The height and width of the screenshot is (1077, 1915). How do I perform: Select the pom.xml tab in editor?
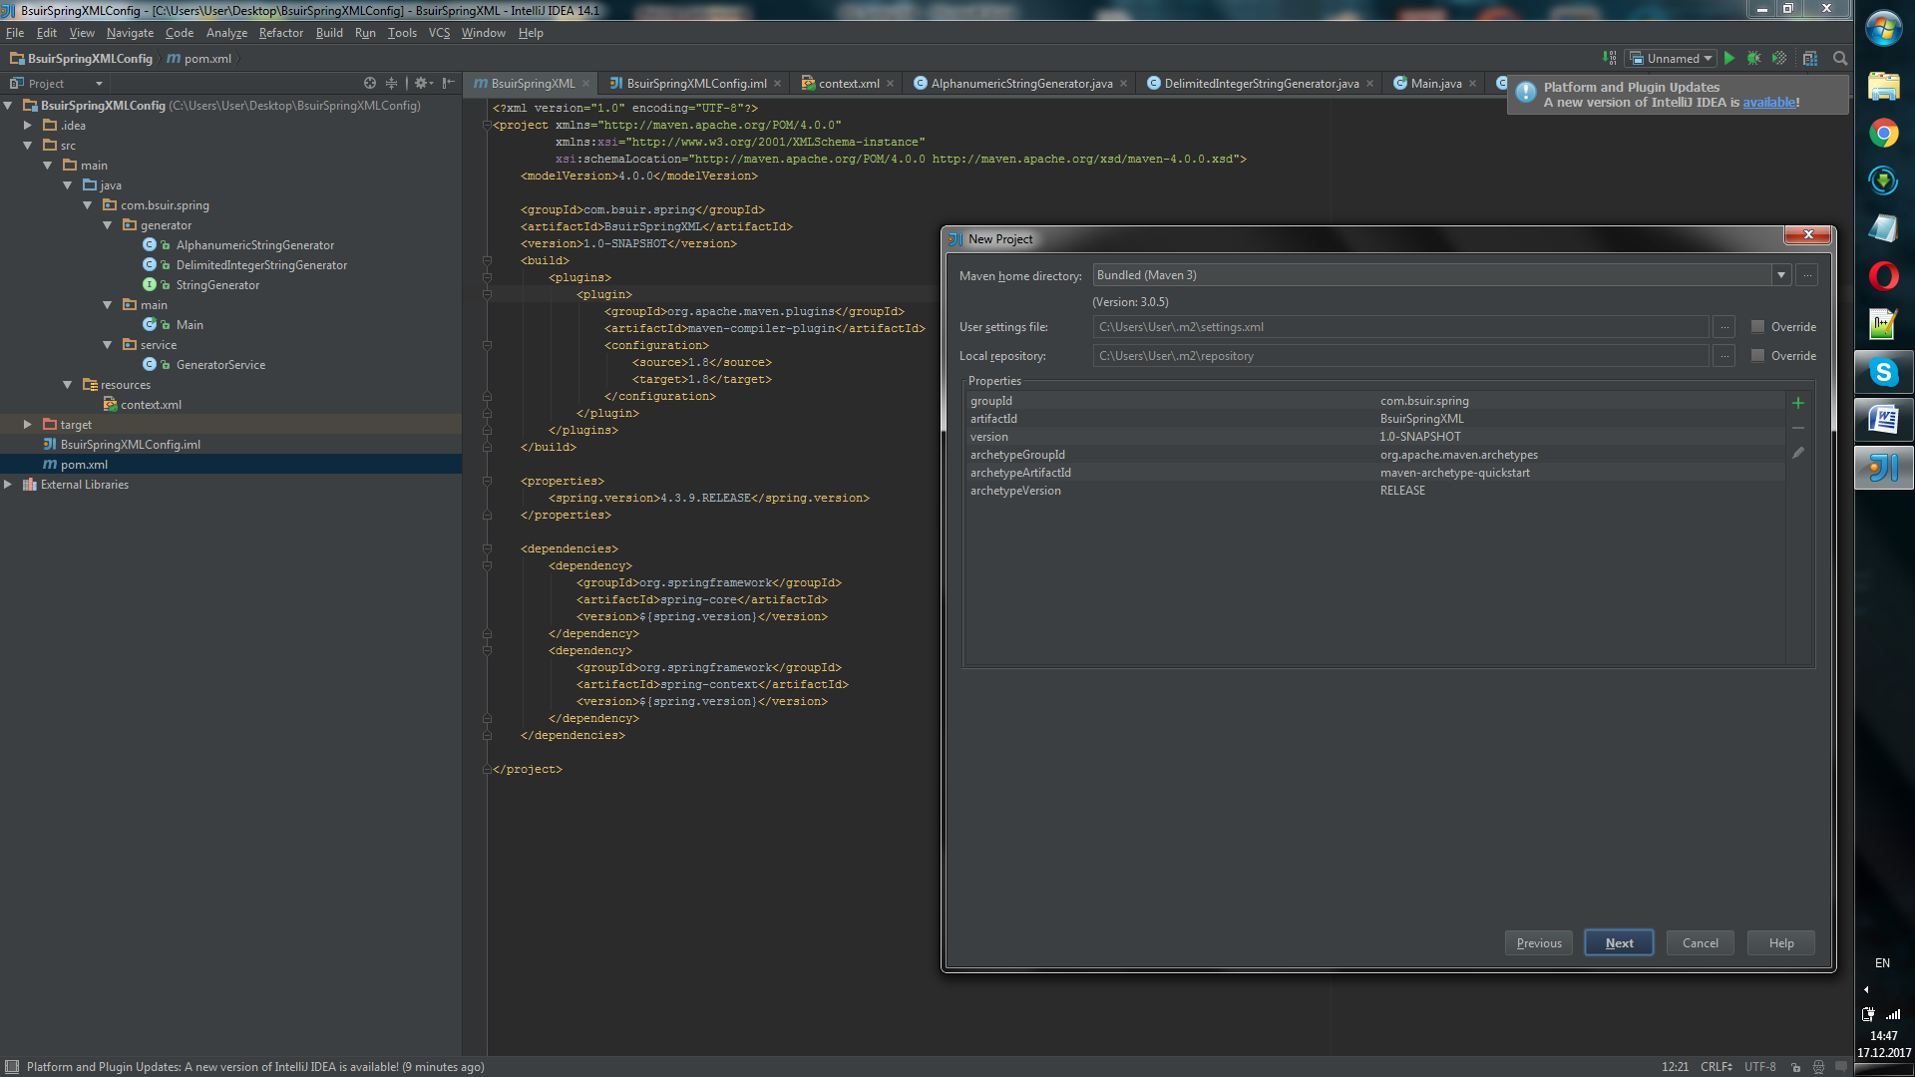click(x=532, y=82)
